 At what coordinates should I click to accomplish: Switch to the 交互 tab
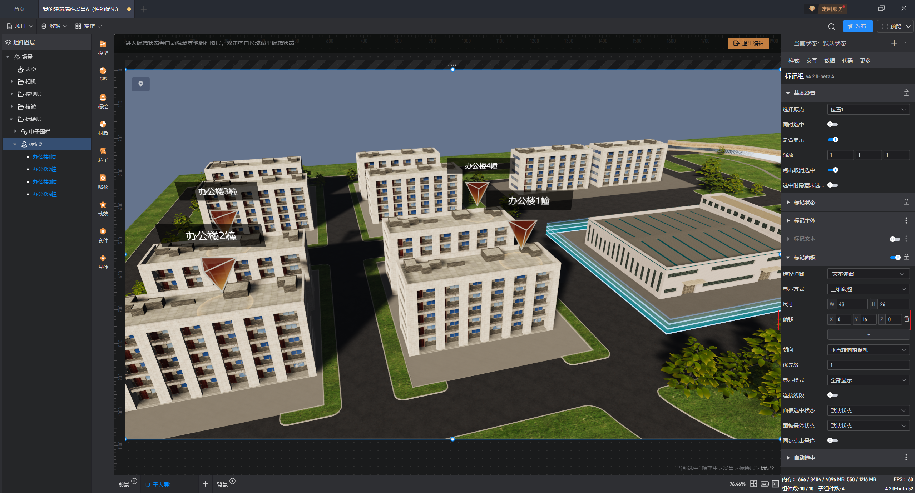click(811, 60)
